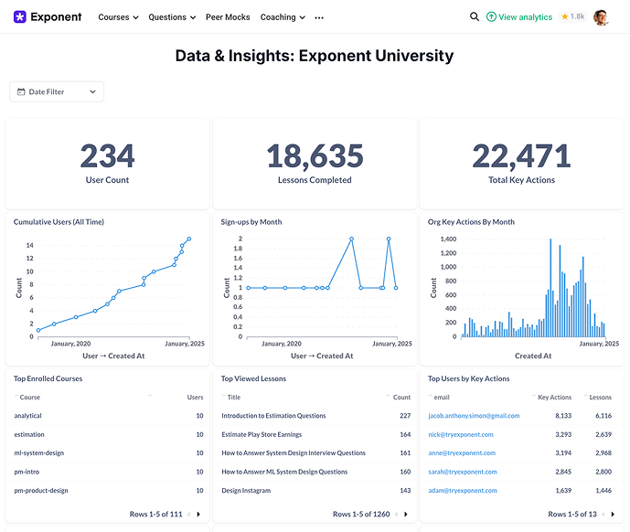The height and width of the screenshot is (532, 630).
Task: Click the Exponent logo icon
Action: click(20, 16)
